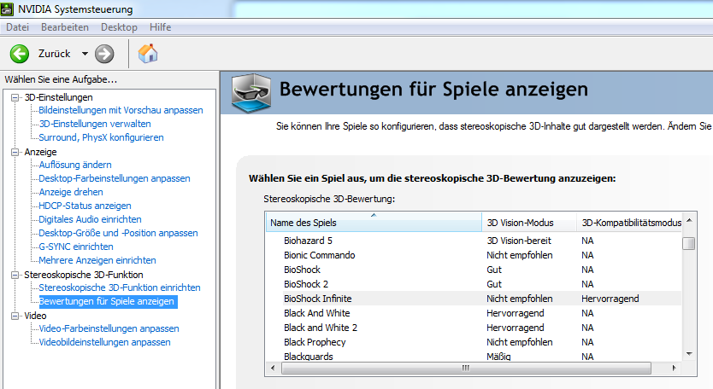The image size is (713, 389).
Task: Open the Desktop menu
Action: (x=119, y=27)
